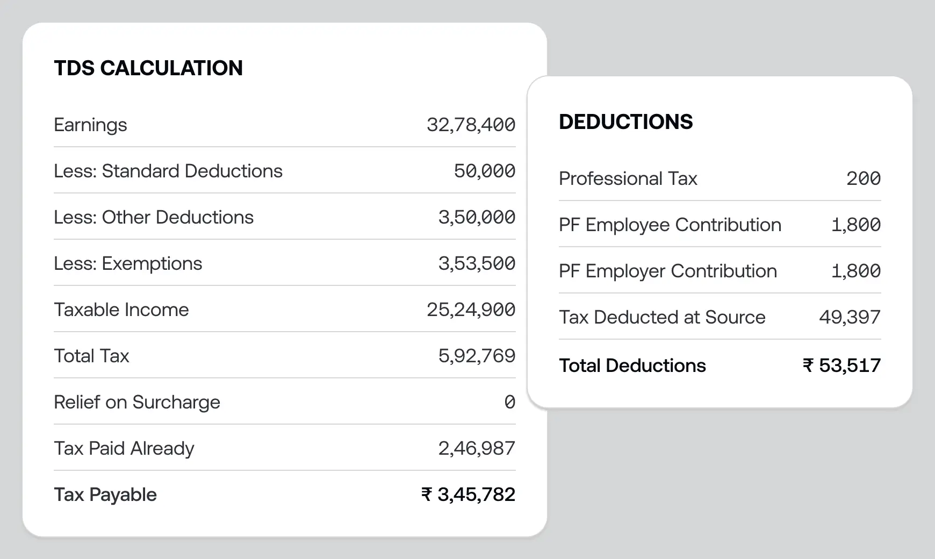This screenshot has height=559, width=935.
Task: Select the Relief on Surcharge label
Action: click(137, 402)
